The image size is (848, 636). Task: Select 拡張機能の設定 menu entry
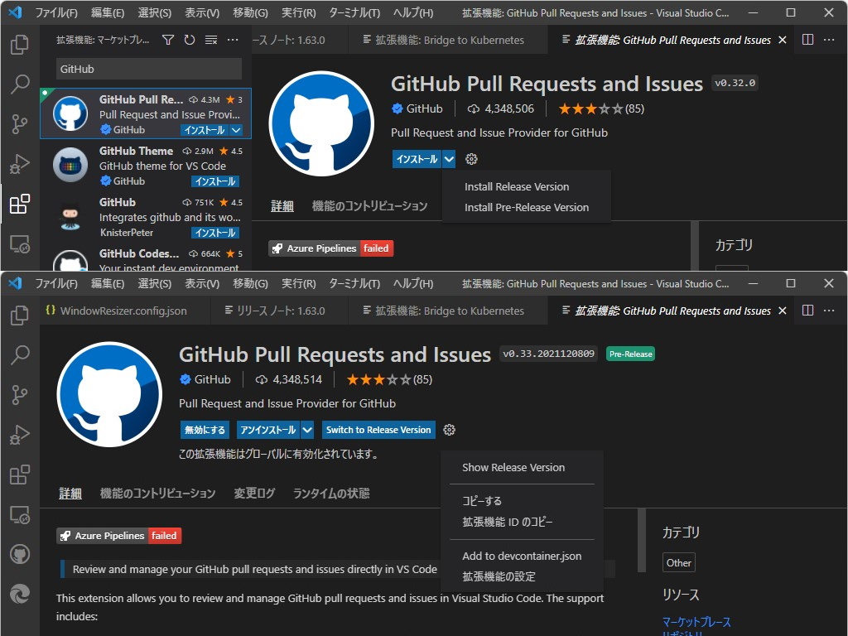tap(499, 576)
